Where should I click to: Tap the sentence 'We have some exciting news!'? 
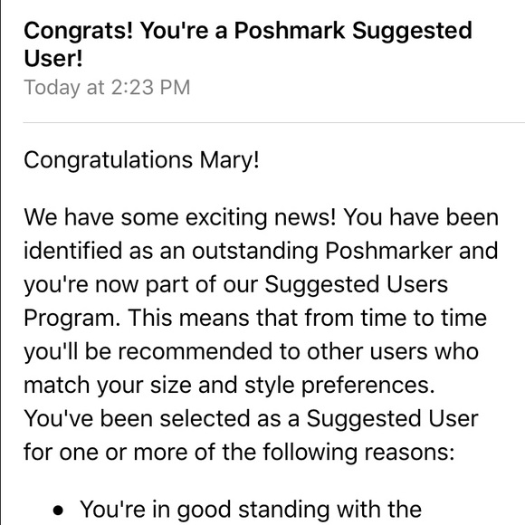[180, 217]
